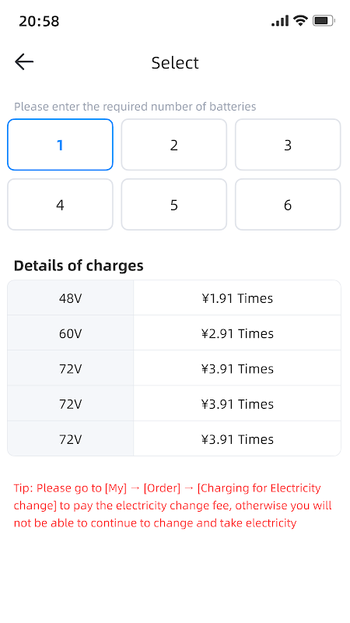Tap the 48V voltage cell
350x623 pixels.
pyautogui.click(x=70, y=298)
